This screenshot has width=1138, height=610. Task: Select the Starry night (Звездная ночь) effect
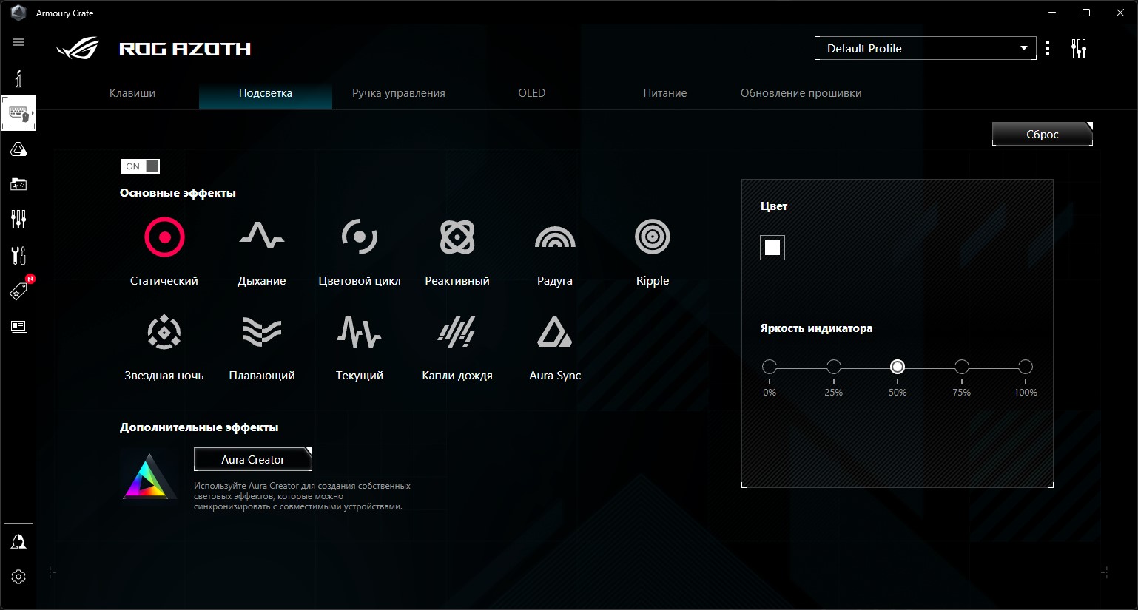(164, 332)
